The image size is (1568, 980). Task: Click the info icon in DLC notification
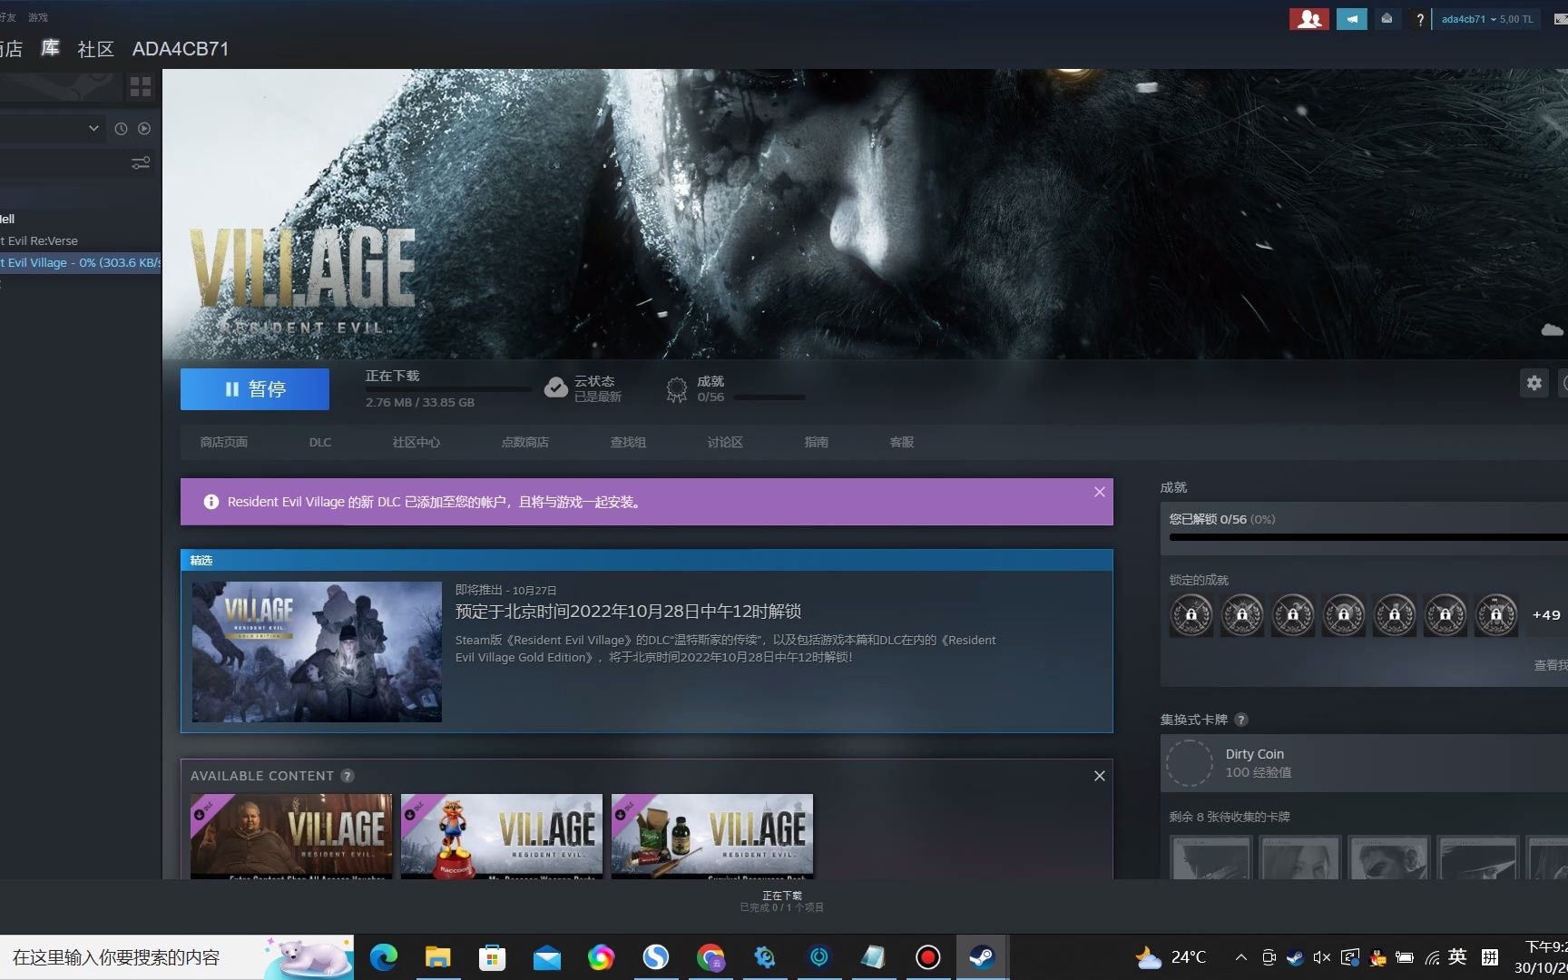[x=211, y=502]
